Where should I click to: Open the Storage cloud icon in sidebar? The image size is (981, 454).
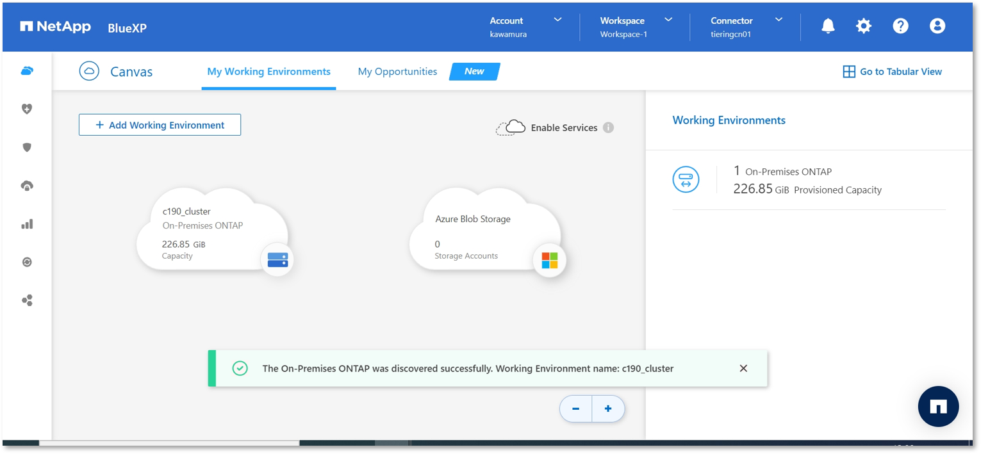click(x=27, y=70)
